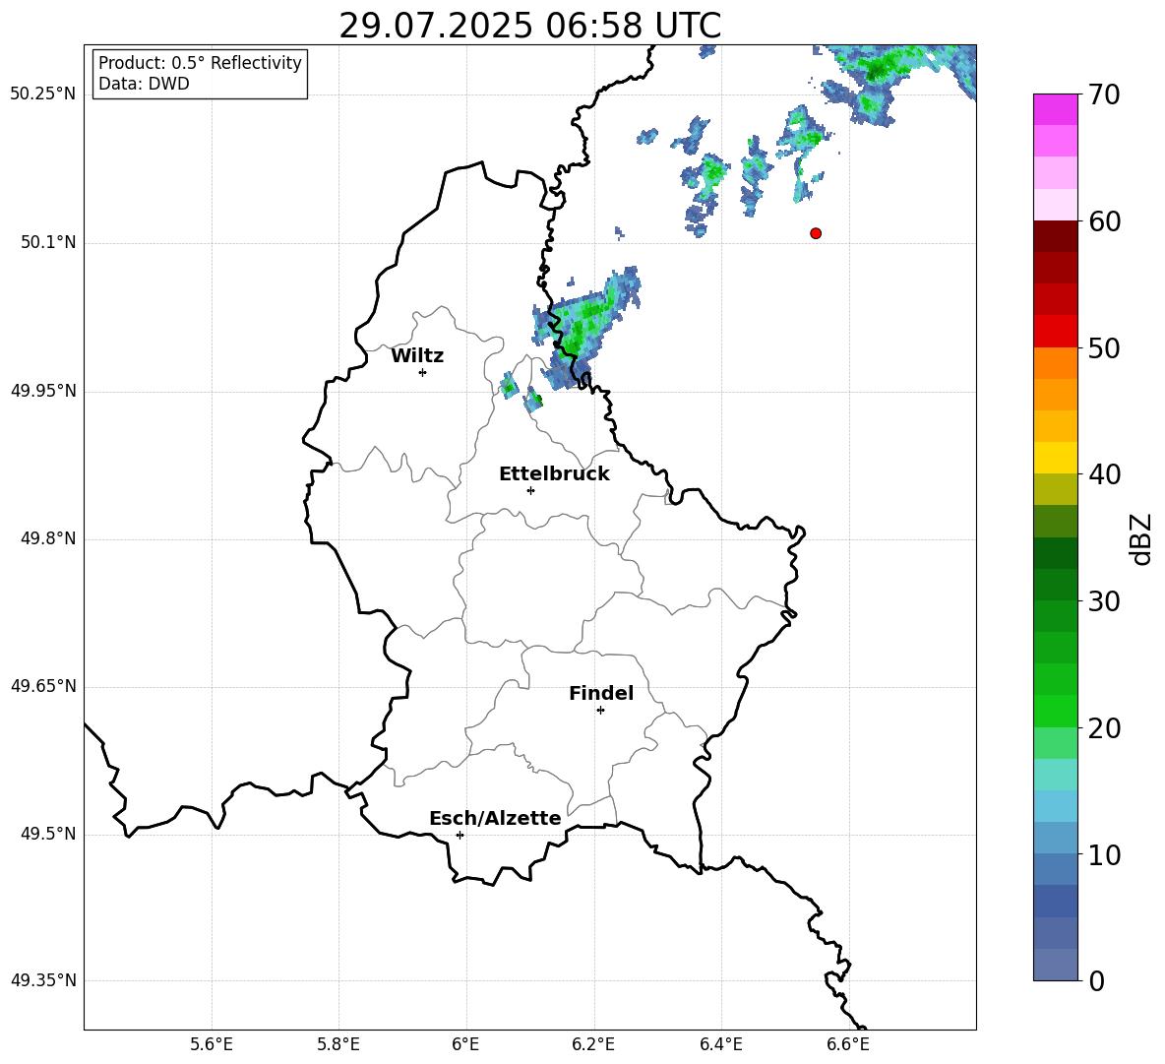
Task: Click the colorbar tick value 60
Action: 1104,221
